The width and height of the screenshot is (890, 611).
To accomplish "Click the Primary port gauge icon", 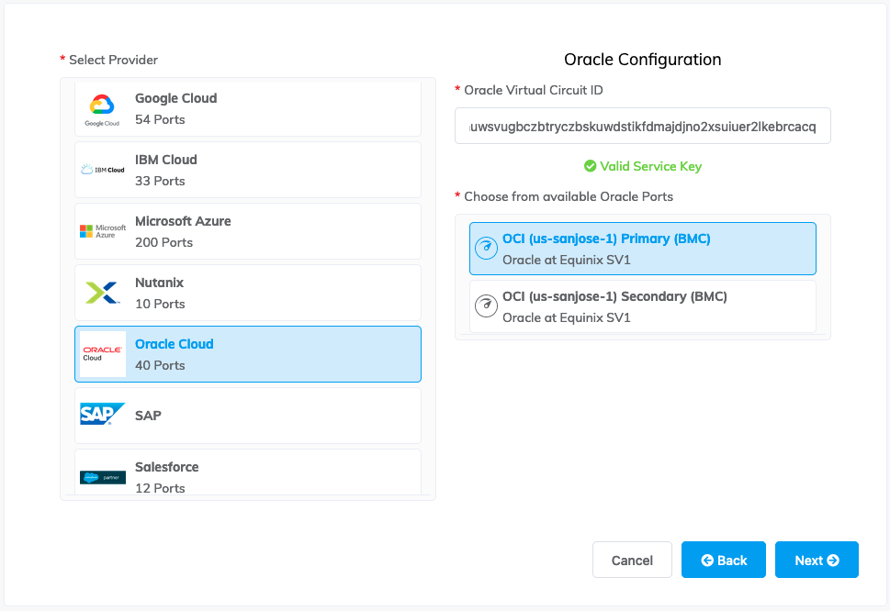I will click(485, 249).
